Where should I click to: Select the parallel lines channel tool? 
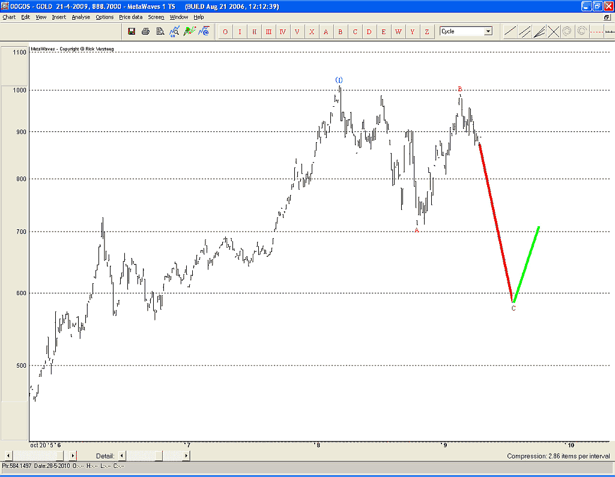pos(524,31)
